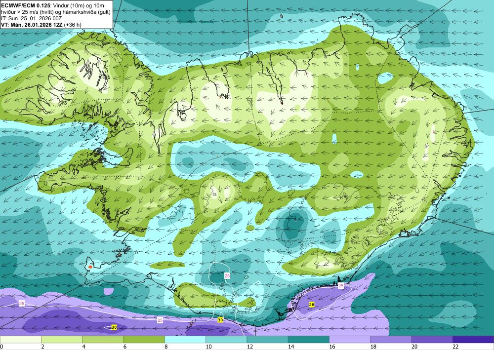Click the legend scale value "8"
This screenshot has width=494, height=350.
tap(166, 347)
